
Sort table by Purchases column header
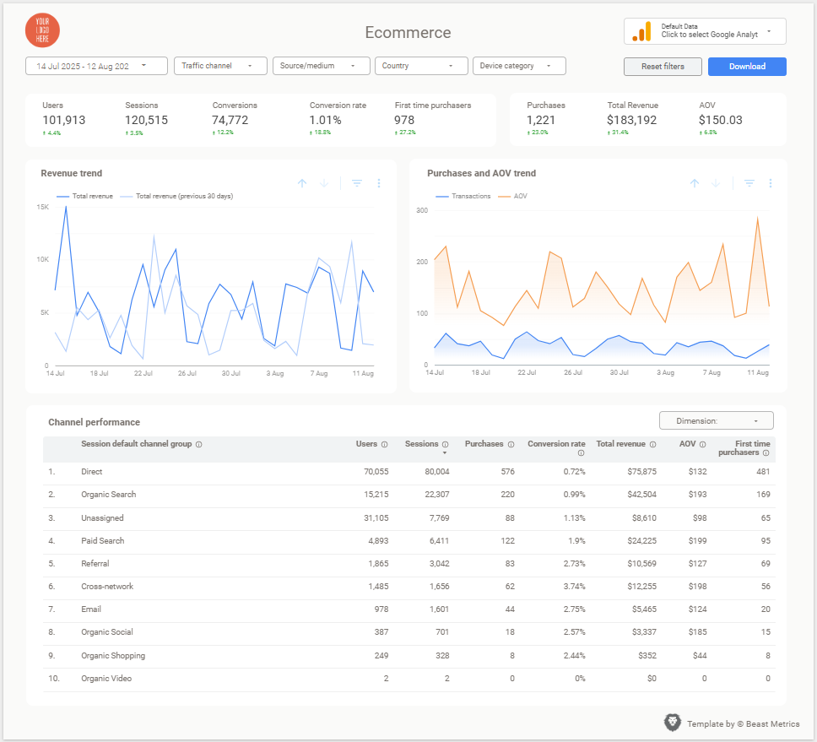click(484, 444)
